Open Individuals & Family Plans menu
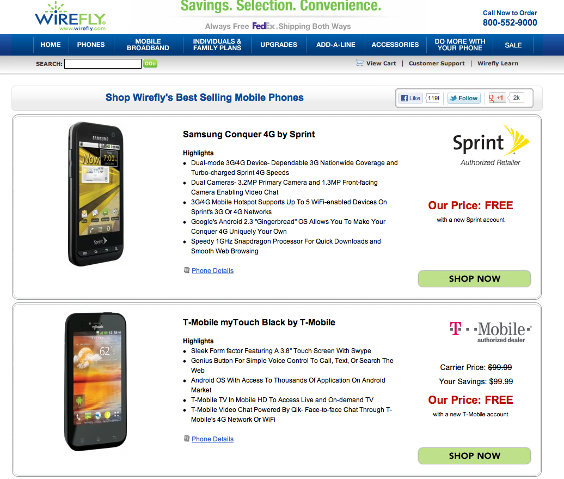 [217, 45]
